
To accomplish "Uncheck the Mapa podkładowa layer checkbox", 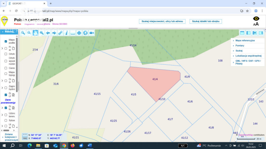I will click(x=6, y=41).
